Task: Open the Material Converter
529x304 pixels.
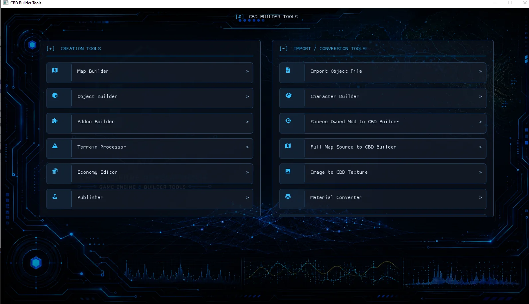Action: pyautogui.click(x=383, y=199)
